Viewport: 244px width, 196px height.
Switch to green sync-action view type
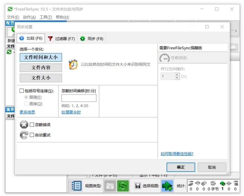coord(123,186)
